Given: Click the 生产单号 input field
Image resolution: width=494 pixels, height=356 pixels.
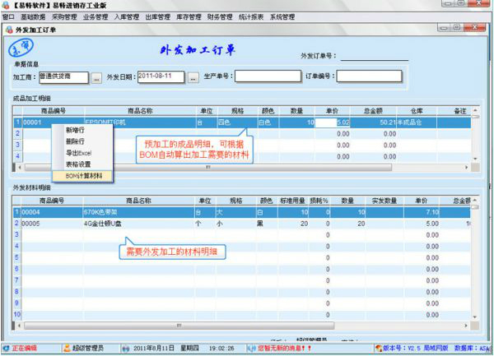Looking at the screenshot, I should (x=268, y=76).
